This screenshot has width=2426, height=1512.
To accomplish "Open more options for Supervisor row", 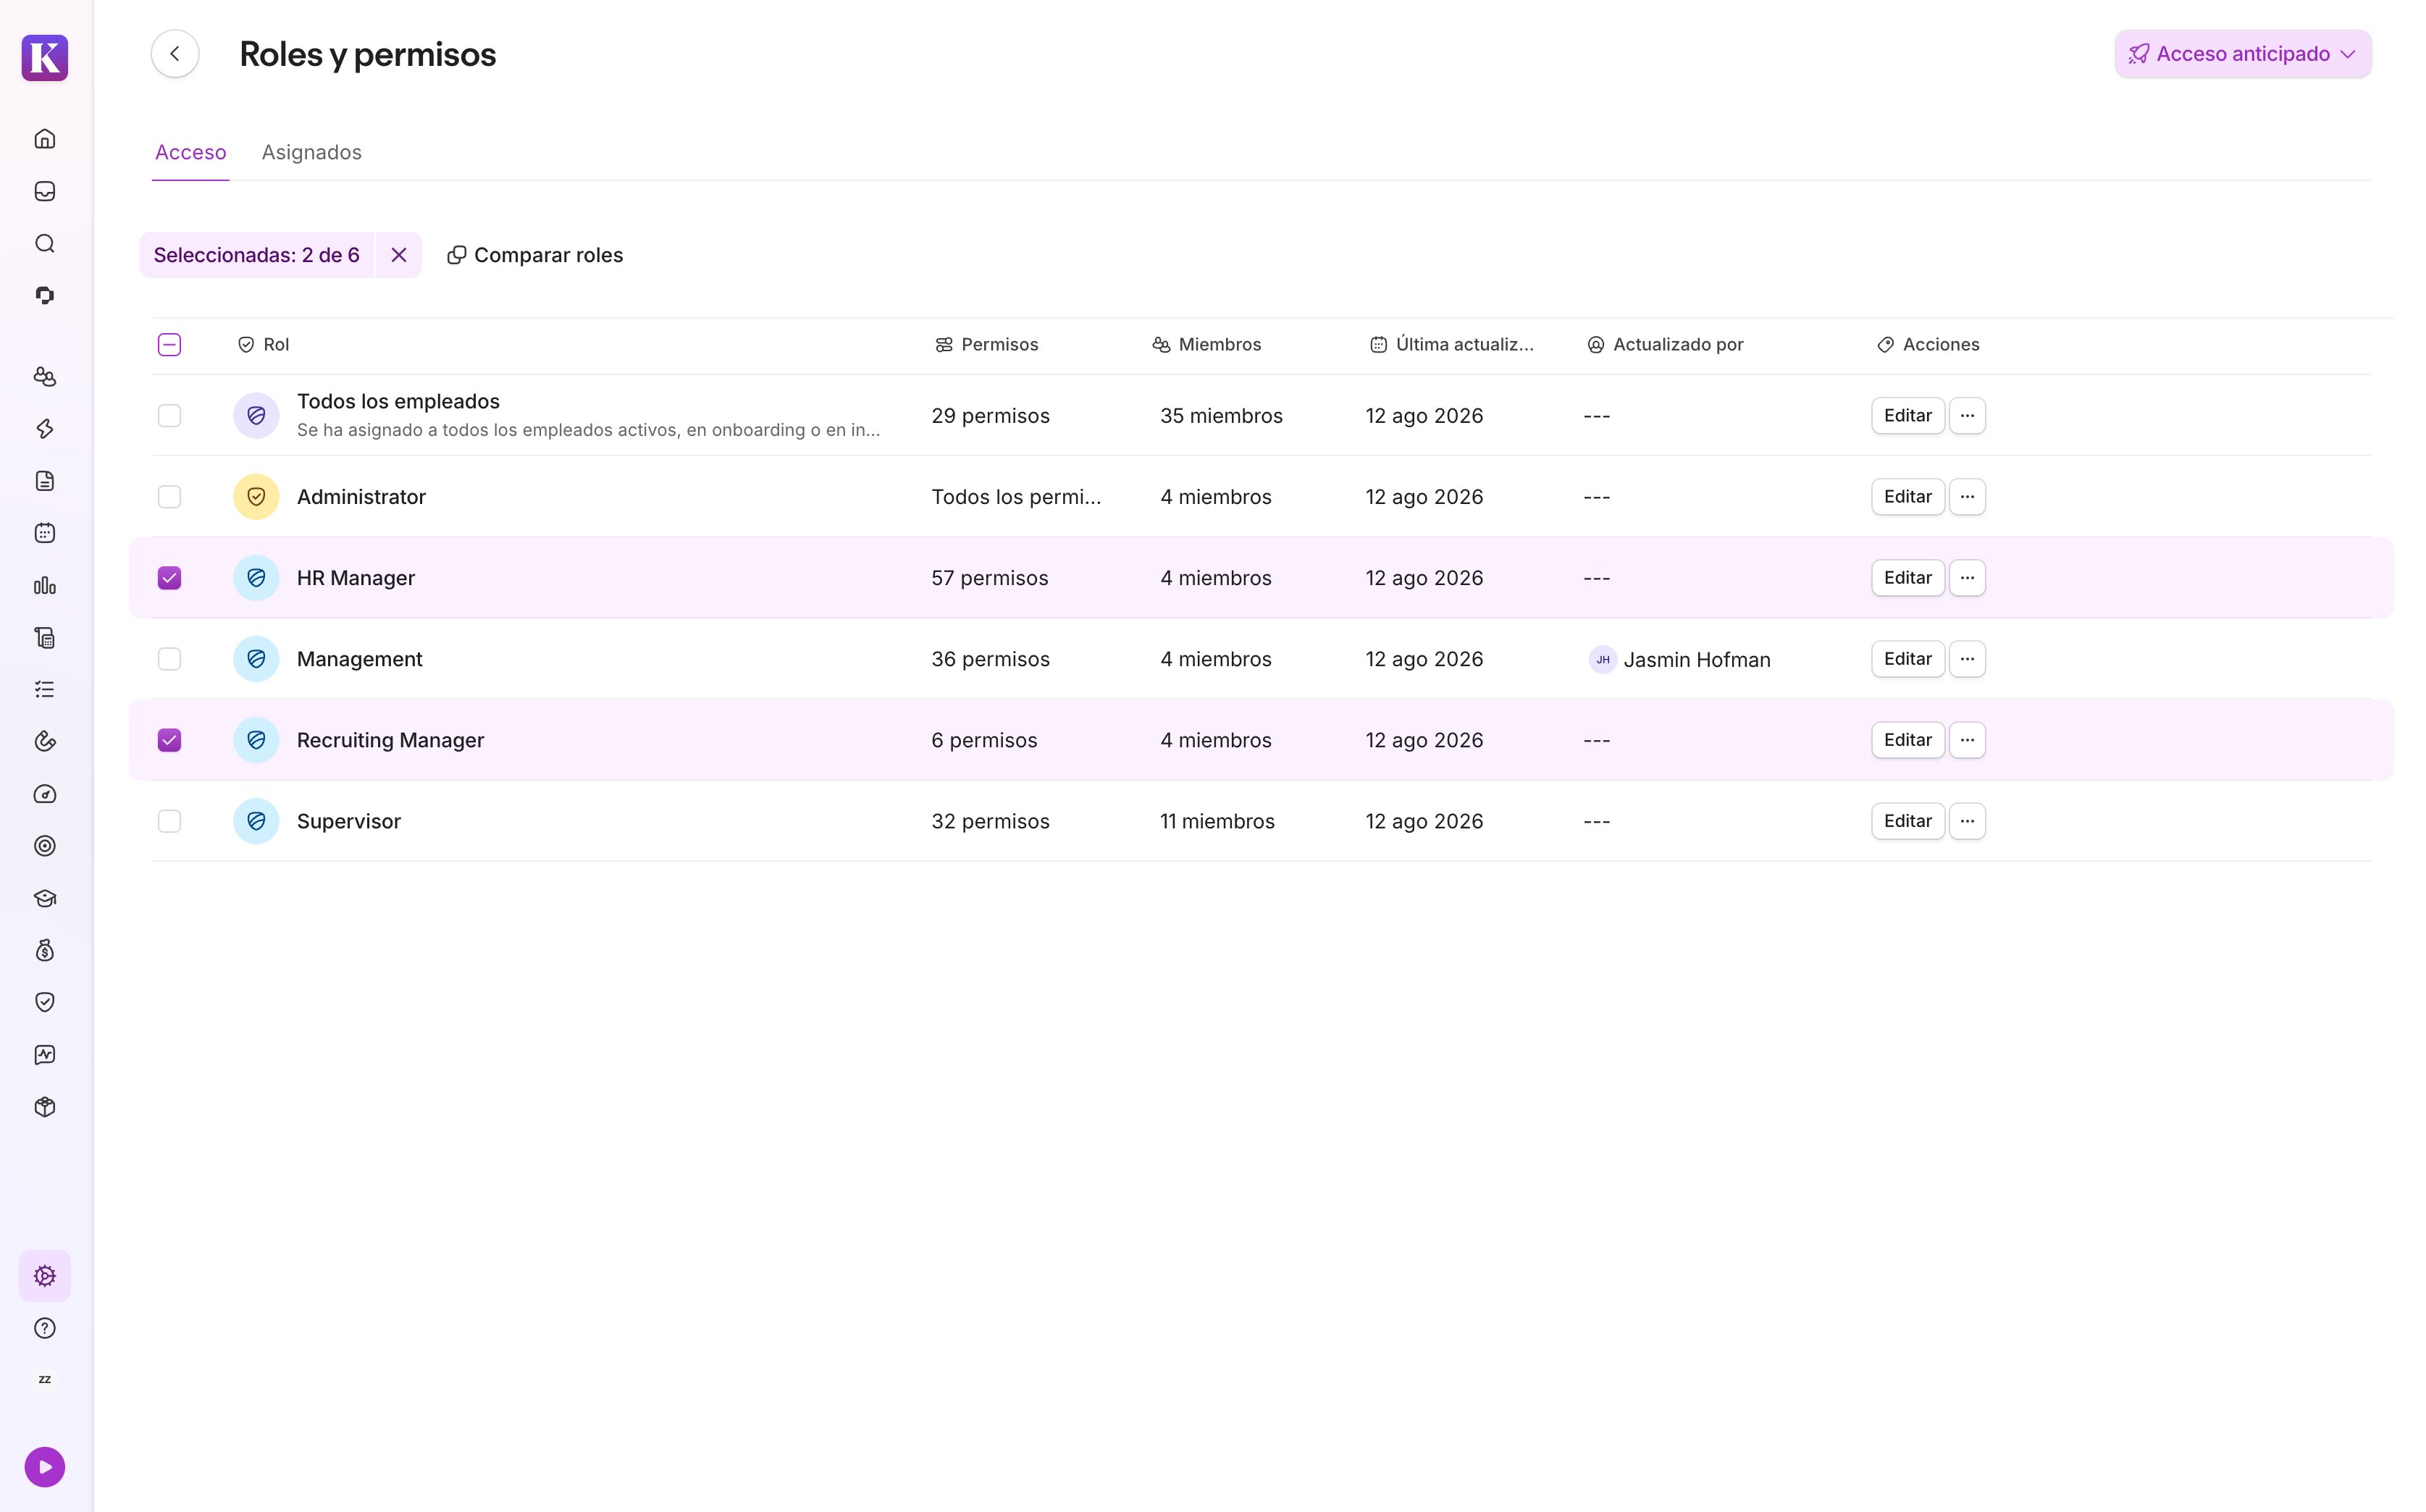I will (x=1966, y=821).
